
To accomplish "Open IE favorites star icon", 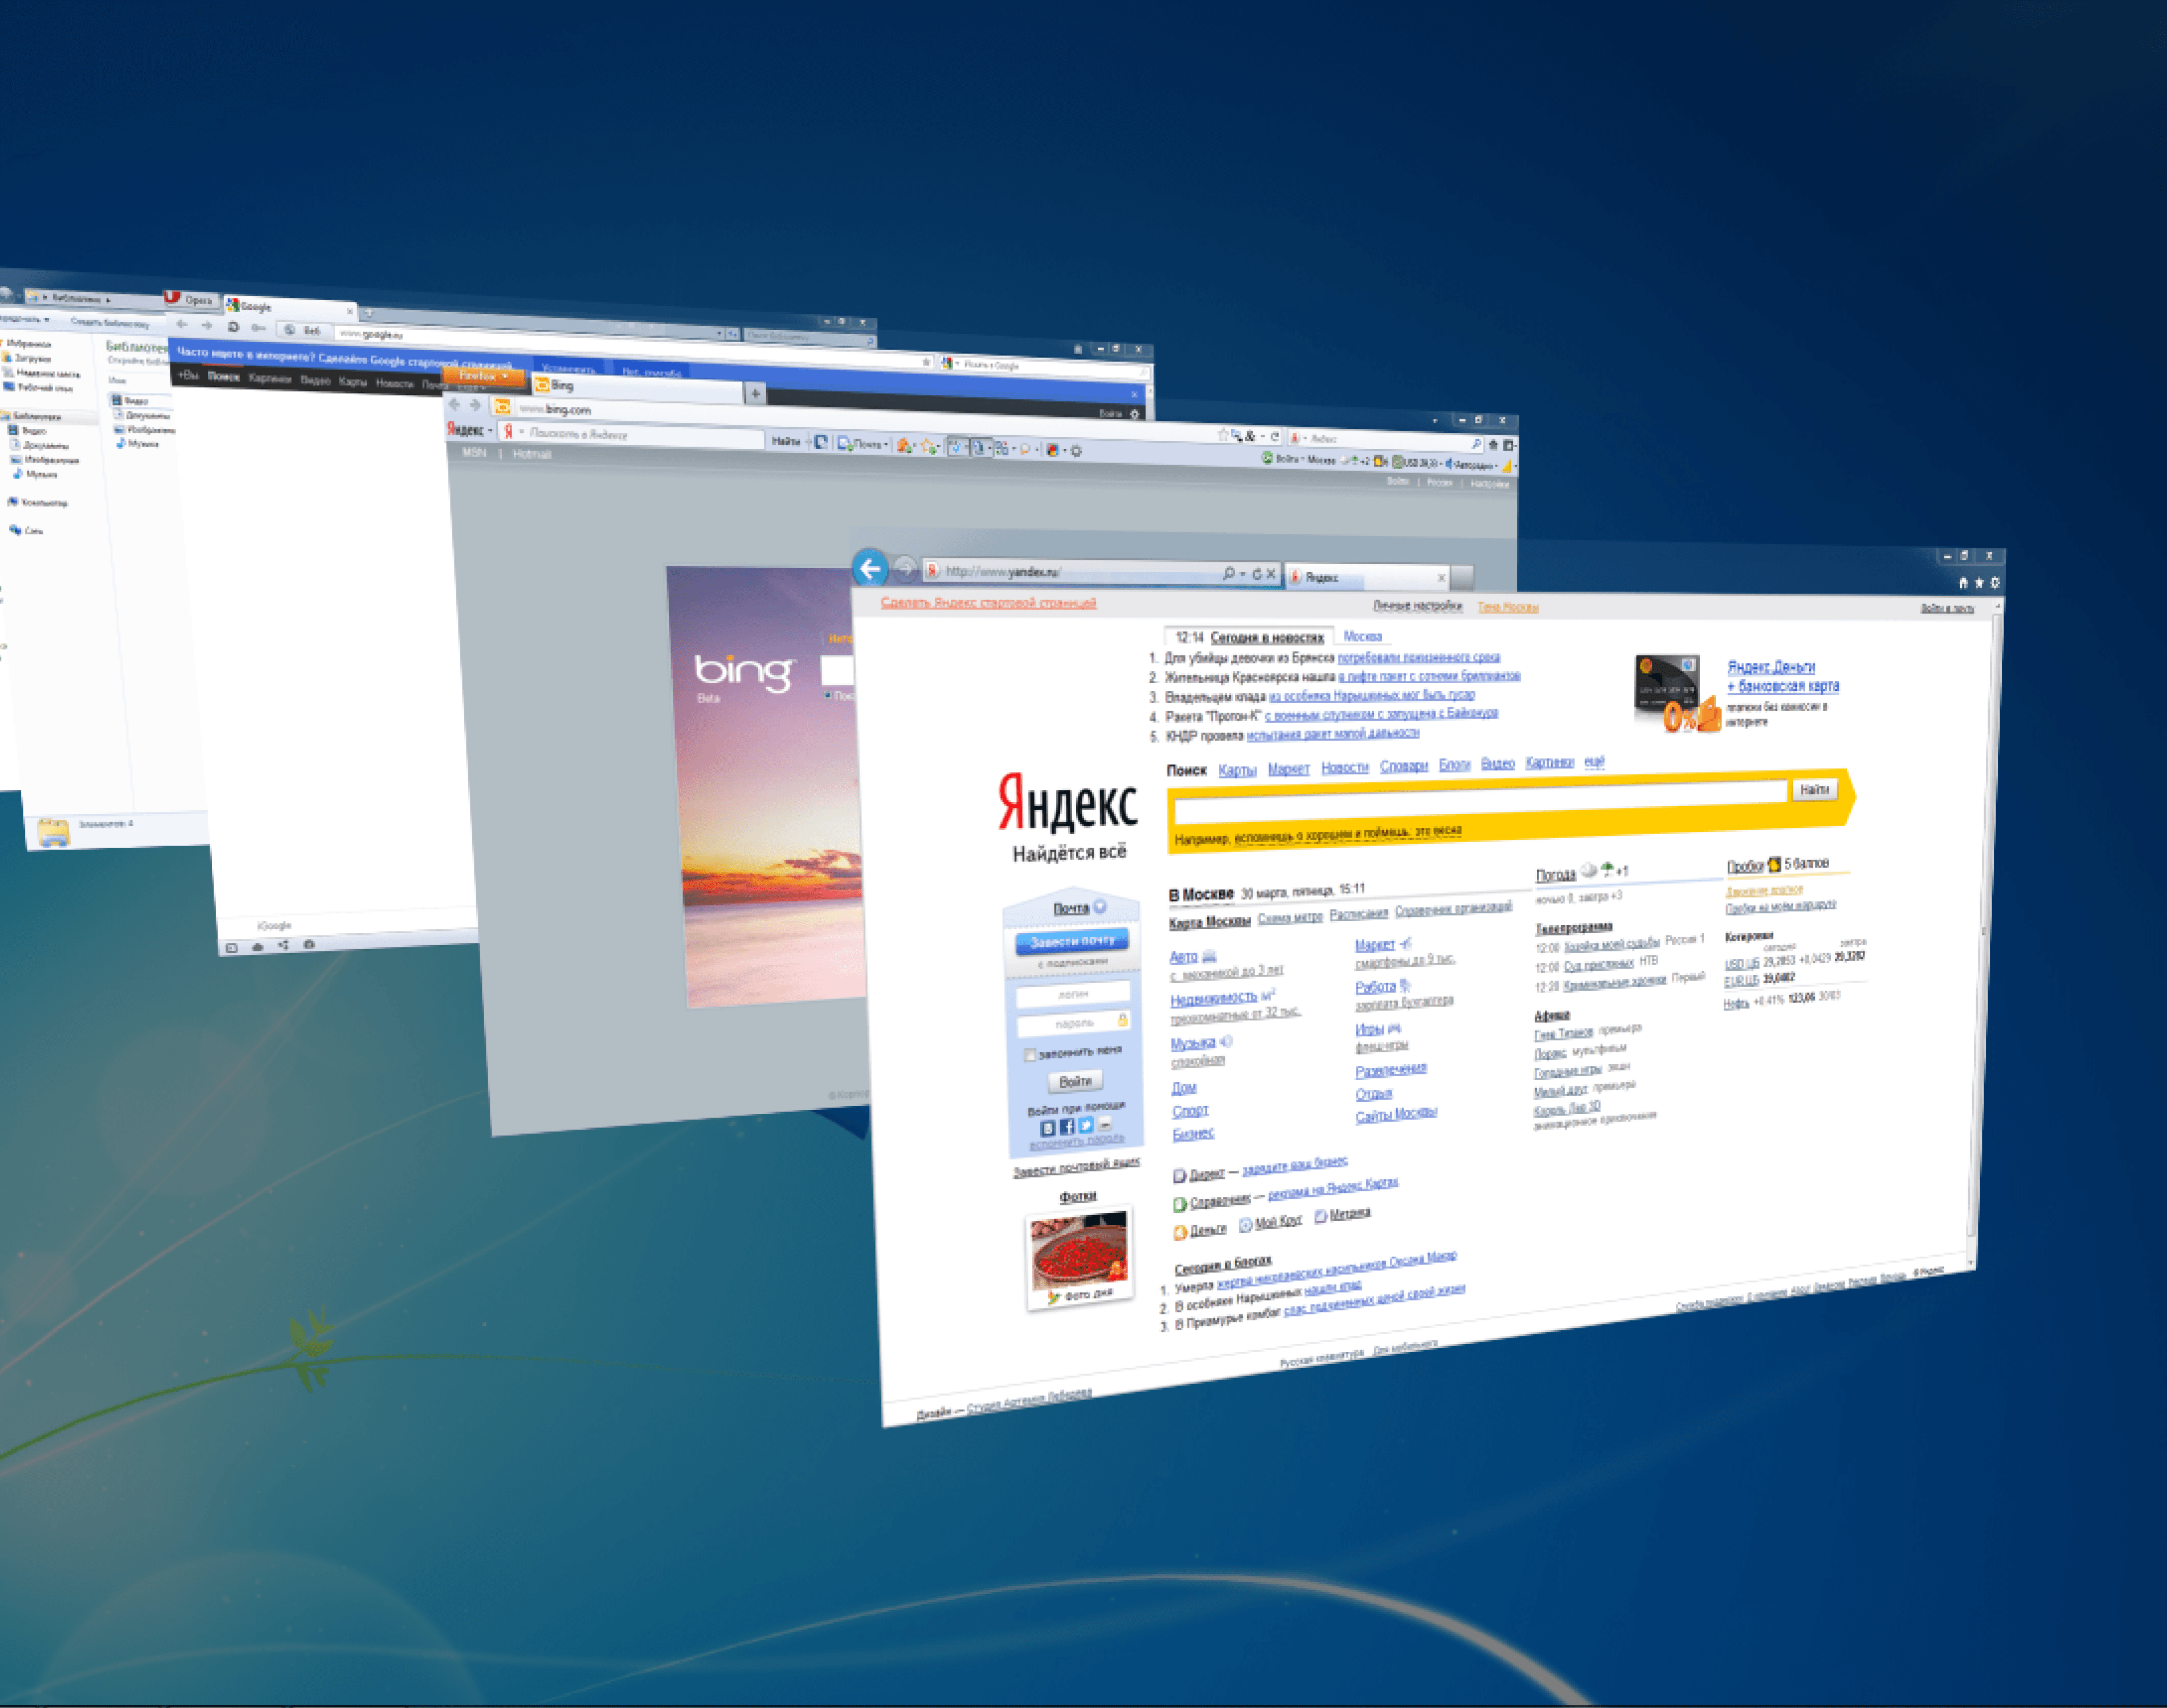I will 1978,583.
